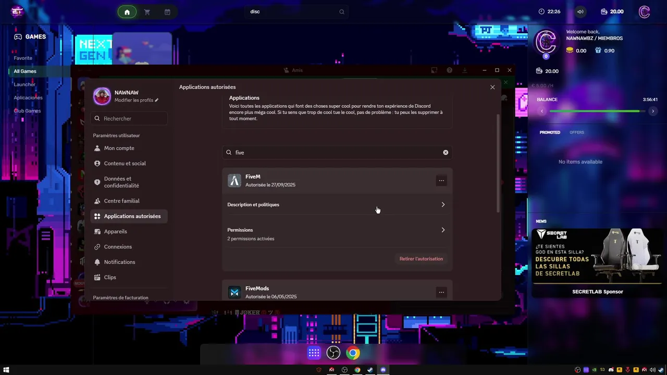This screenshot has width=667, height=375.
Task: Open the shopping cart store icon
Action: [x=147, y=12]
